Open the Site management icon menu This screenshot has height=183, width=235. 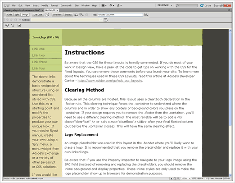pyautogui.click(x=119, y=5)
